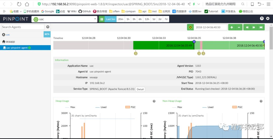
Task: Jump to latest time with skip-end button
Action: pos(261,27)
